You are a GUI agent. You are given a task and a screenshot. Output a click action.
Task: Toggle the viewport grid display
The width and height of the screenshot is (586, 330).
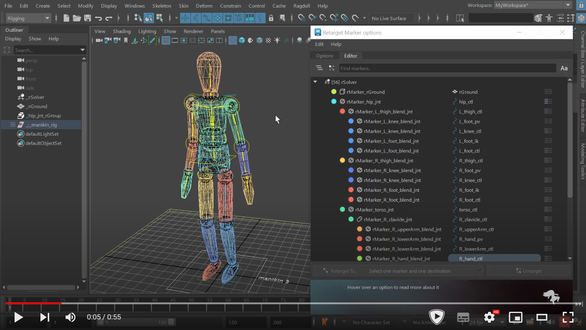(166, 40)
